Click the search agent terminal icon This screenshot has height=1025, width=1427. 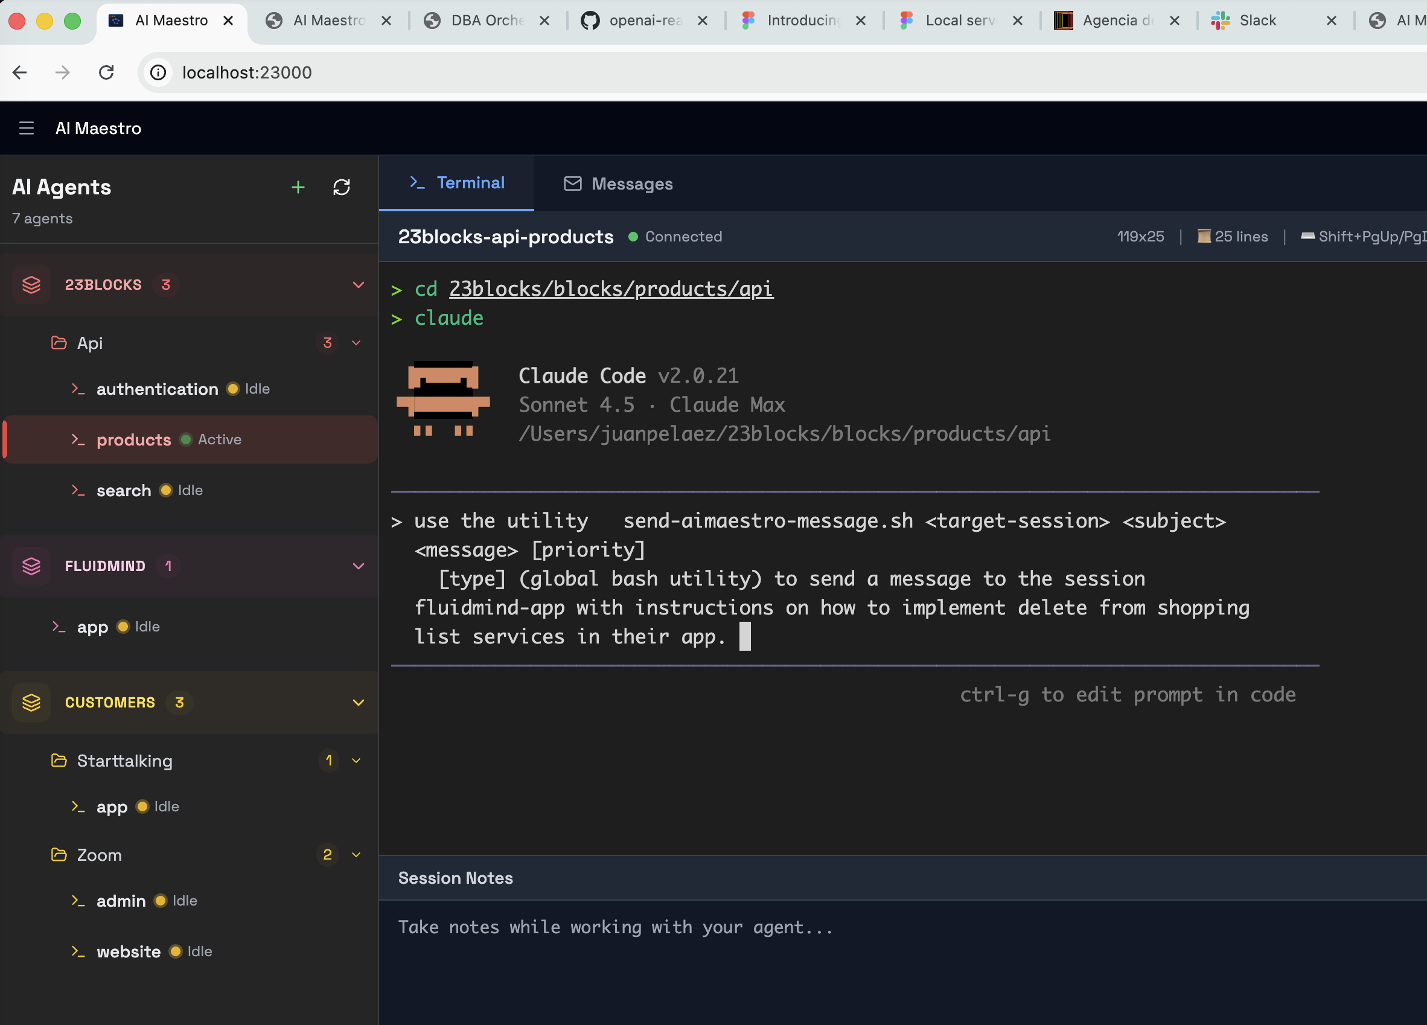[78, 490]
